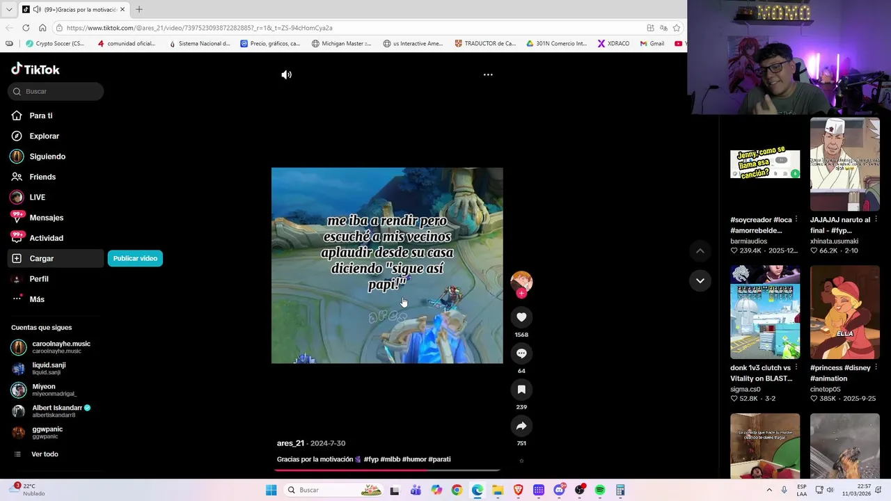This screenshot has height=501, width=891.
Task: Open a new browser tab
Action: tap(139, 9)
